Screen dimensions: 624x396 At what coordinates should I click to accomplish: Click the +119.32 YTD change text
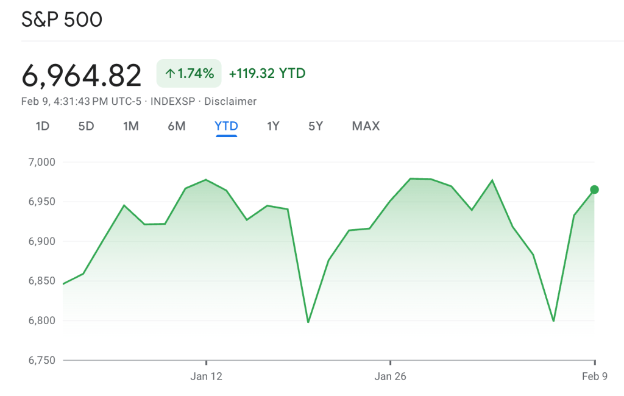click(267, 74)
